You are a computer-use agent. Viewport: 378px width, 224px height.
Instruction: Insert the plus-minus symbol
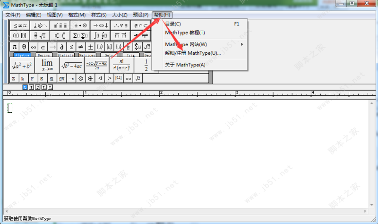click(x=90, y=46)
